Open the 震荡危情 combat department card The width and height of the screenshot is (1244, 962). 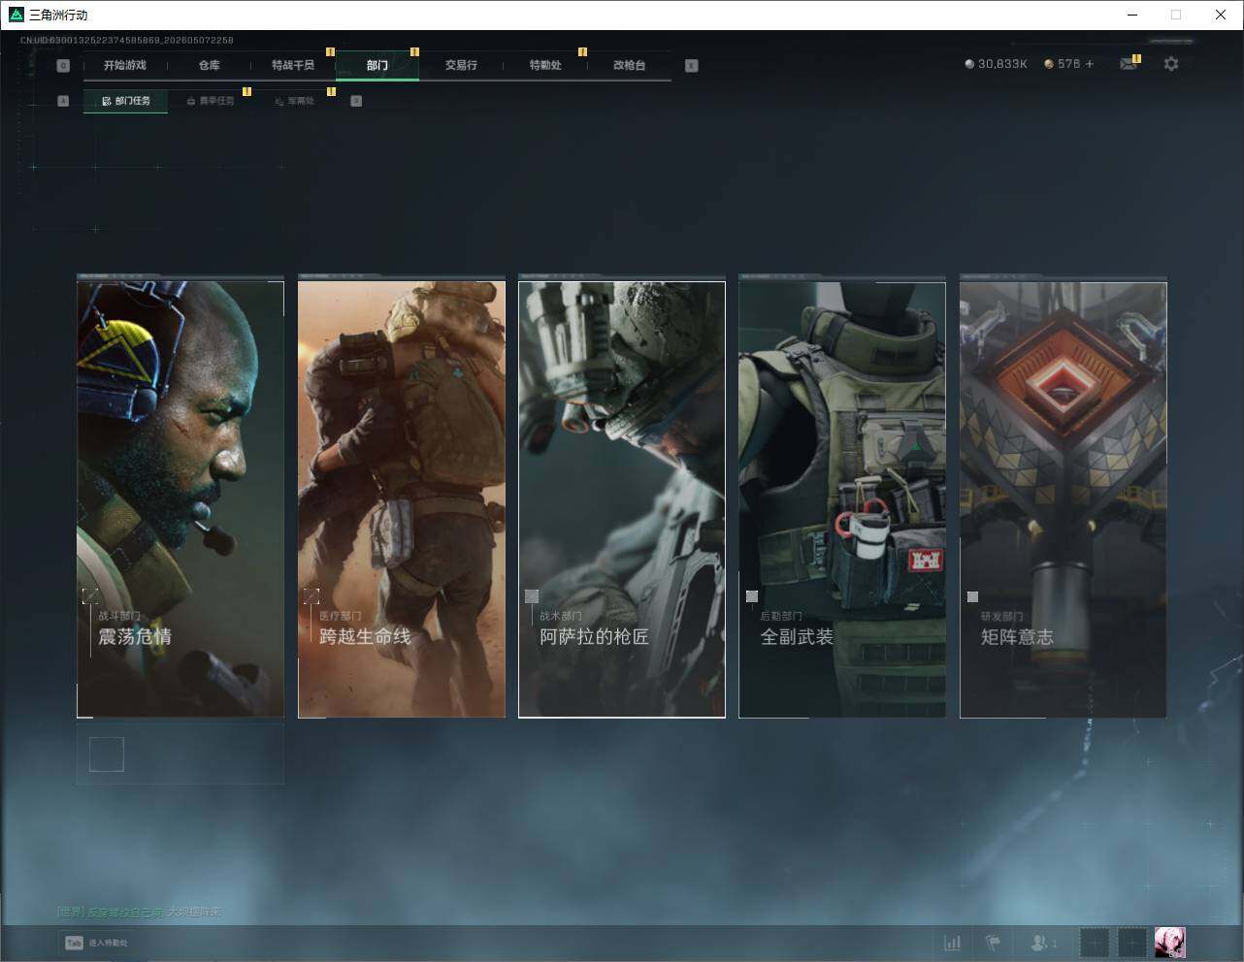[x=180, y=499]
